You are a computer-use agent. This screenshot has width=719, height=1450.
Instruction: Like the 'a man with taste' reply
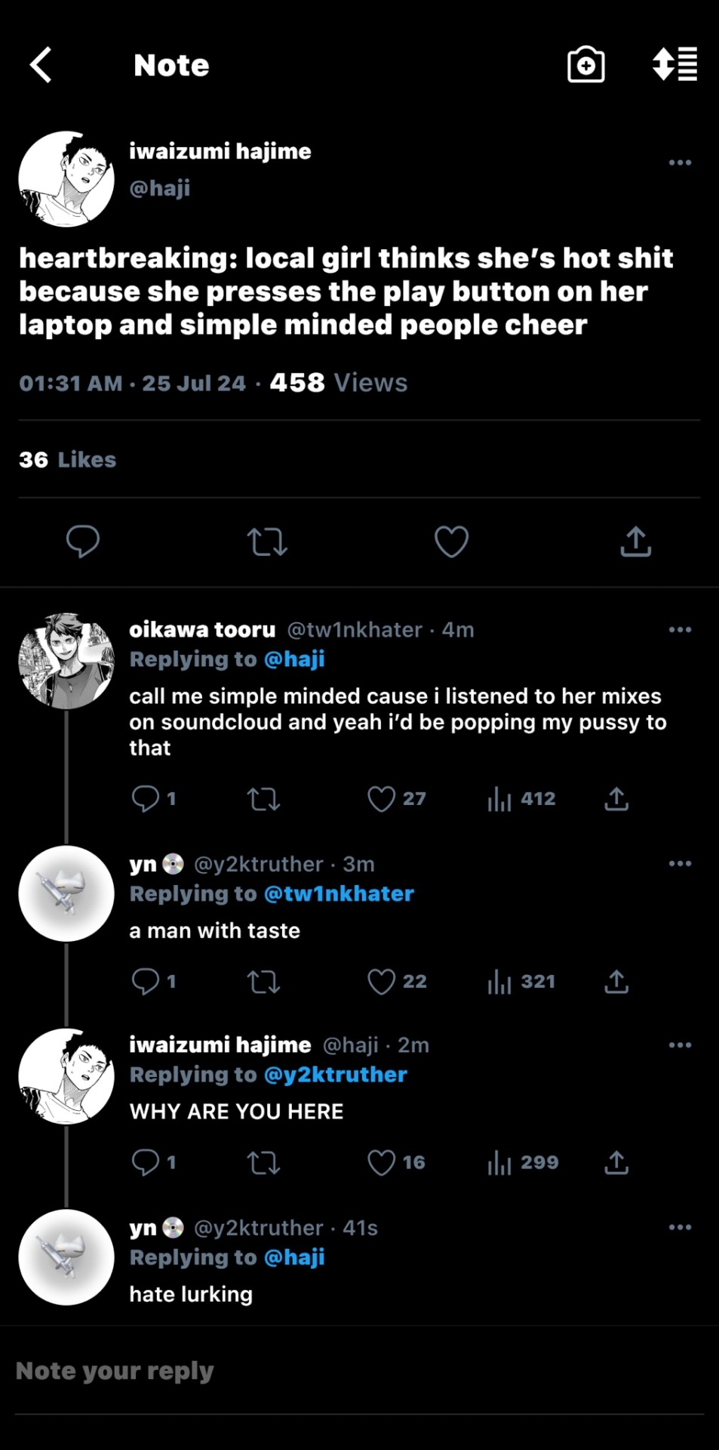click(382, 982)
